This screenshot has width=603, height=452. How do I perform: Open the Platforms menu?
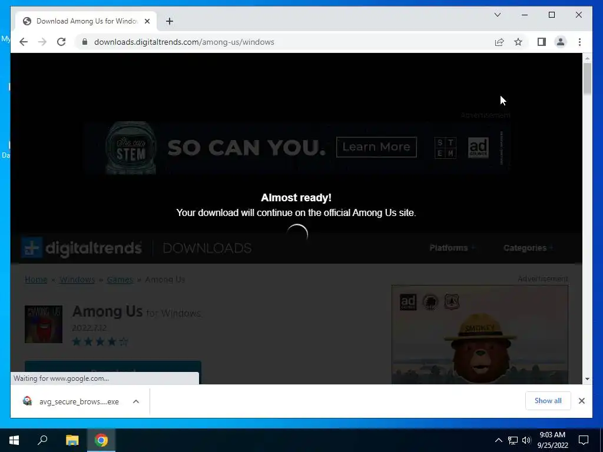[452, 248]
